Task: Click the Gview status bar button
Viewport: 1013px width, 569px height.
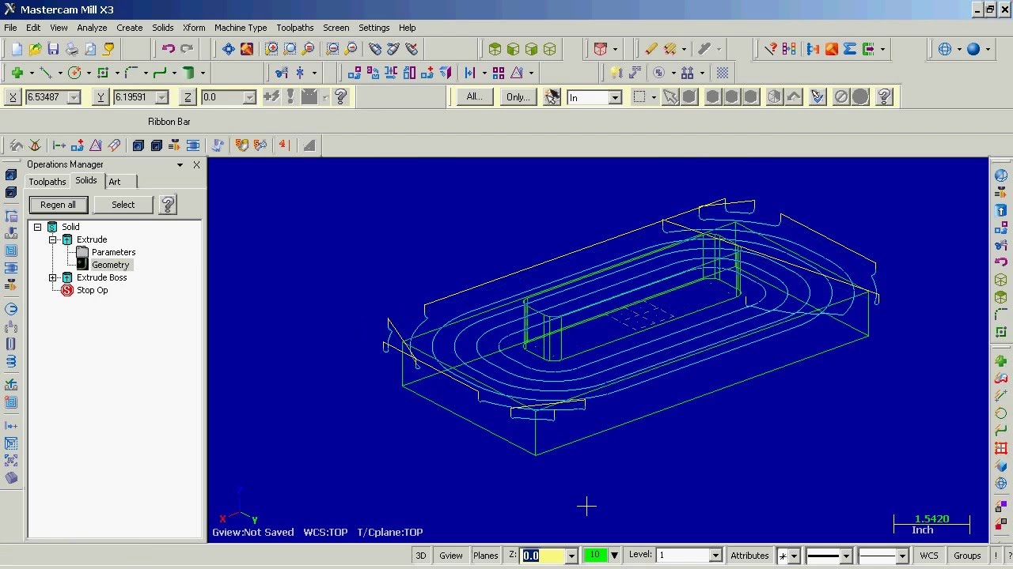Action: tap(451, 556)
